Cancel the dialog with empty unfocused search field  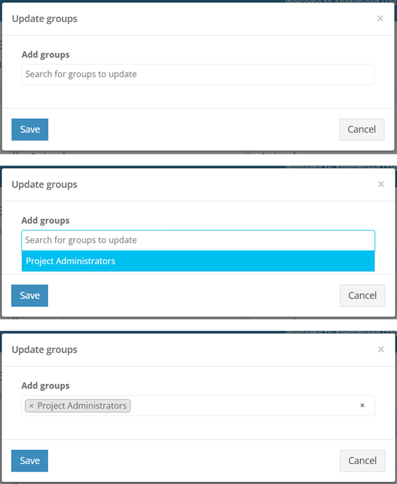(x=362, y=129)
